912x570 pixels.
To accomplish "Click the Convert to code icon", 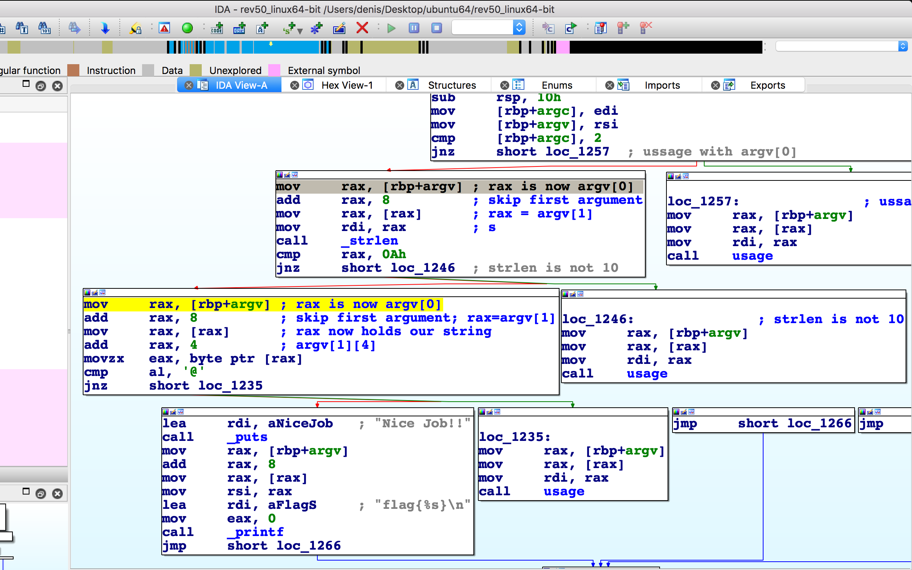I will pyautogui.click(x=217, y=28).
